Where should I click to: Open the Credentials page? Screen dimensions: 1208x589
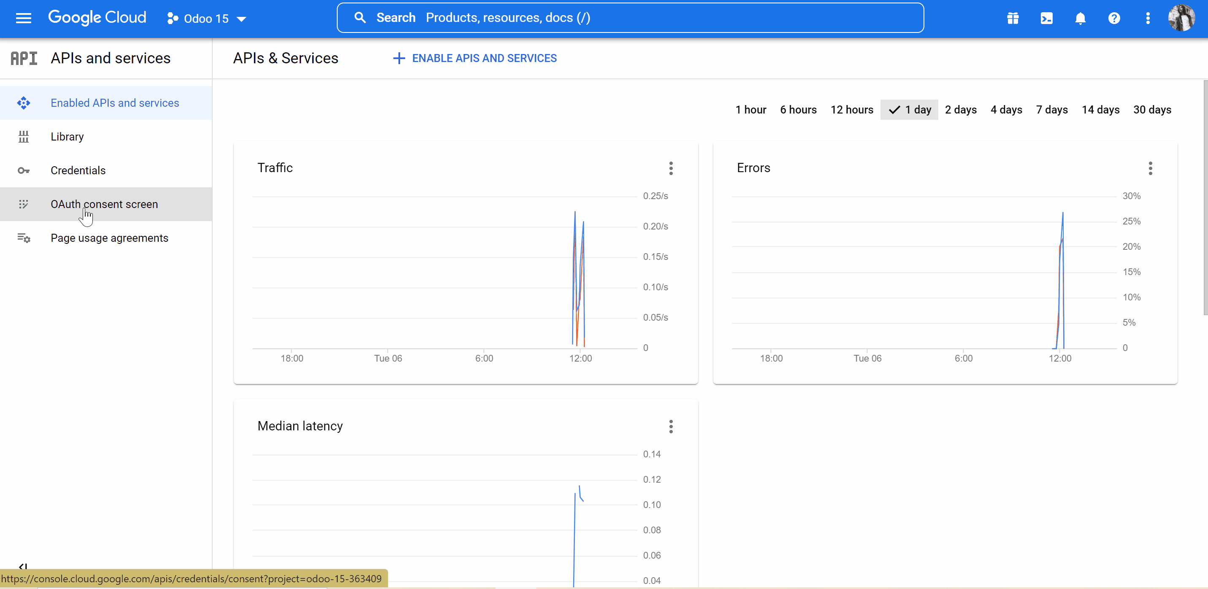pos(106,170)
